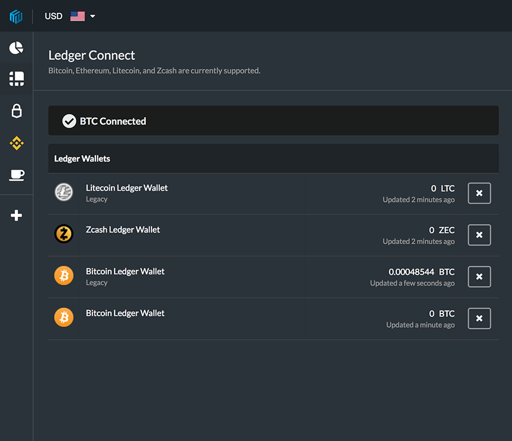The width and height of the screenshot is (512, 441).
Task: Remove the Zcash Ledger Wallet
Action: pos(479,235)
